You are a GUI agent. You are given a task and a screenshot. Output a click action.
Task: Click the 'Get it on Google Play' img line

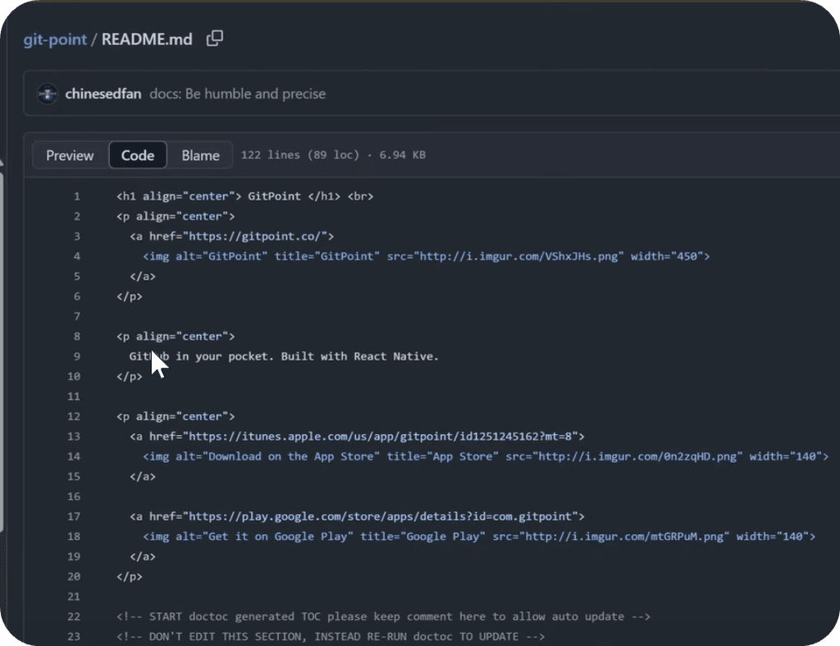click(x=479, y=537)
